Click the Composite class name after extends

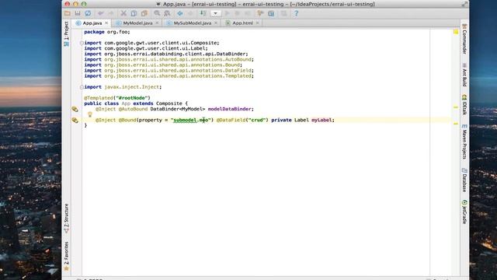point(169,103)
